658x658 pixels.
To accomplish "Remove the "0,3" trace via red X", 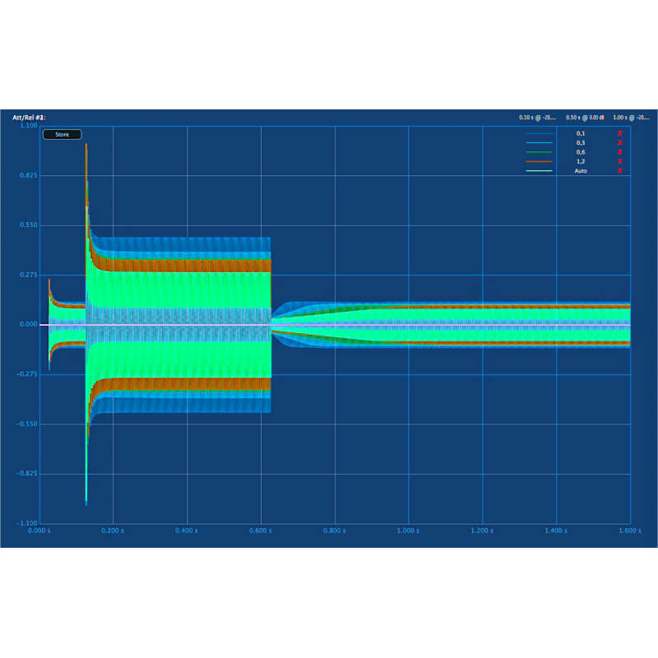I will pos(619,142).
